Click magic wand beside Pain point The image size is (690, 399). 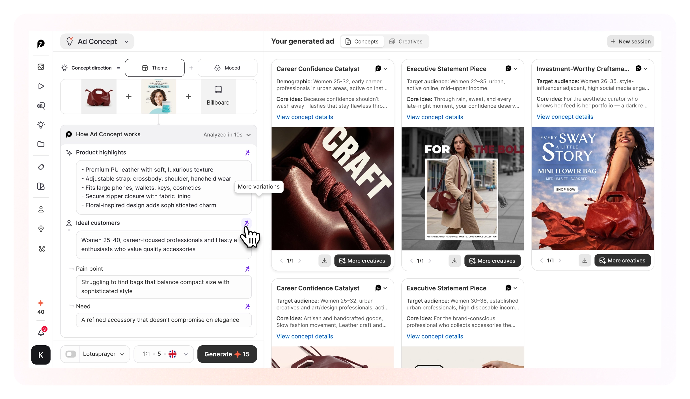click(247, 269)
